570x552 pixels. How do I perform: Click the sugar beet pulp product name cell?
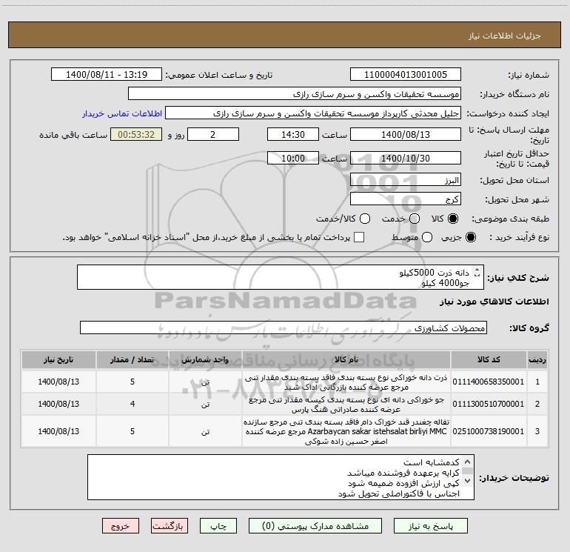[346, 431]
